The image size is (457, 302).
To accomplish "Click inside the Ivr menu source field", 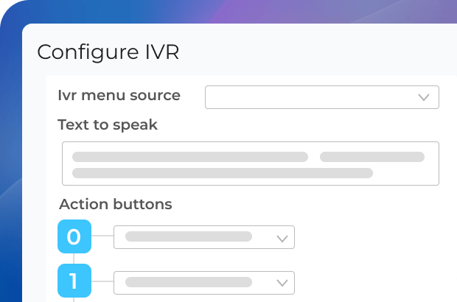I will pos(310,97).
